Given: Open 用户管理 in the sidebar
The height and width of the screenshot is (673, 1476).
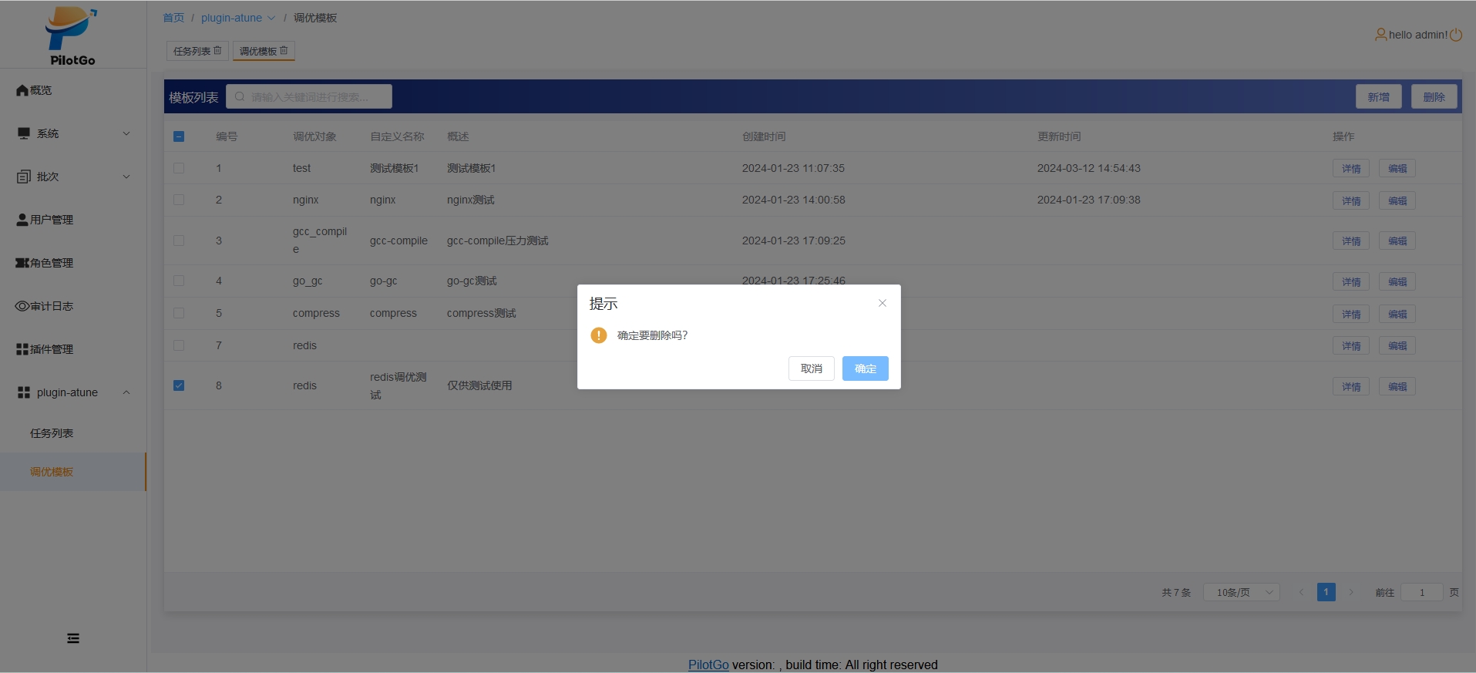Looking at the screenshot, I should (x=52, y=220).
